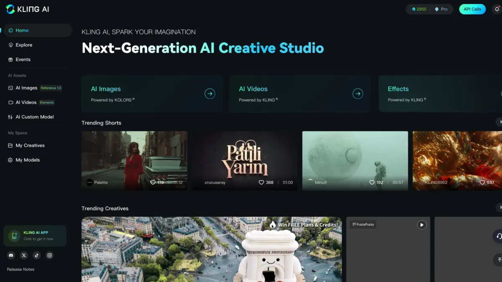
Task: Click the AI Images card arrow
Action: pos(210,94)
